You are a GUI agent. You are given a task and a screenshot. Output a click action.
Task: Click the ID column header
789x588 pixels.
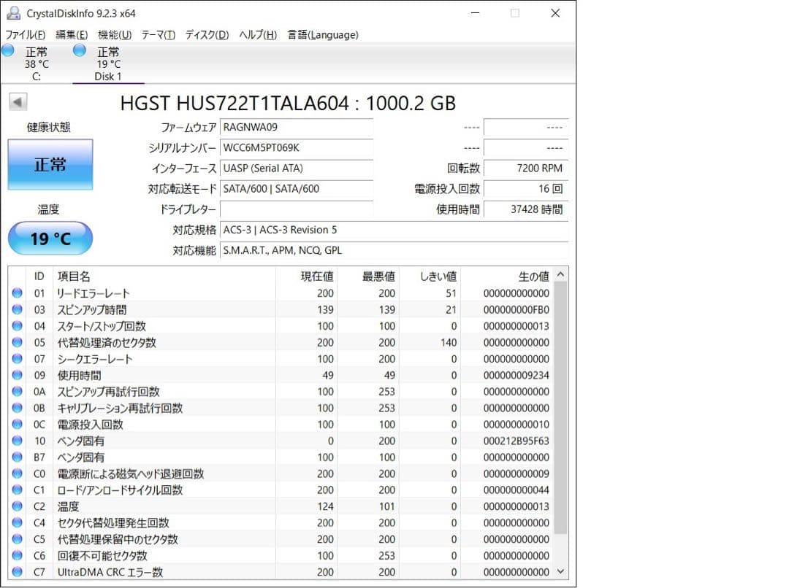click(x=39, y=276)
